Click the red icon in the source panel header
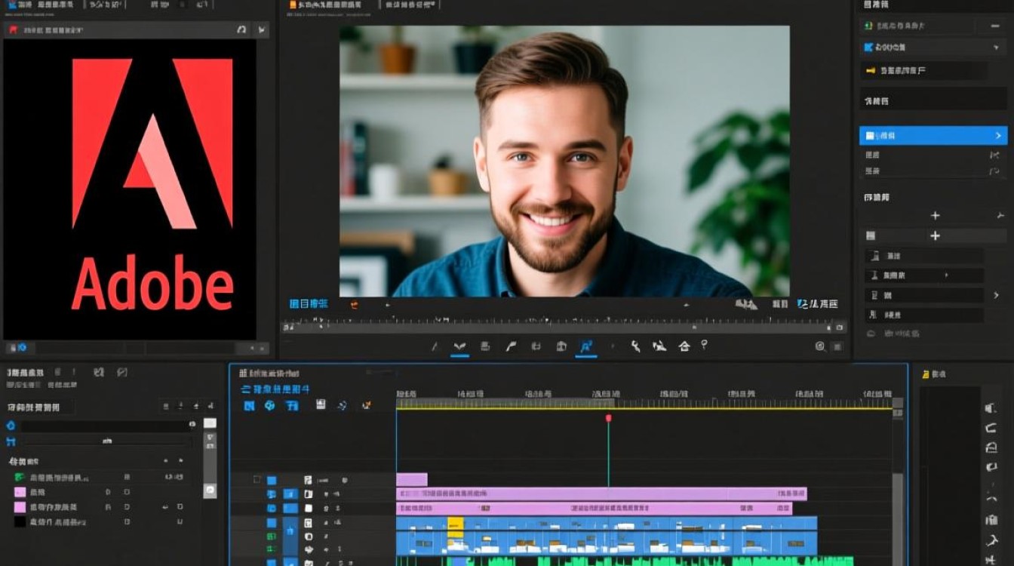This screenshot has height=566, width=1014. [13, 30]
